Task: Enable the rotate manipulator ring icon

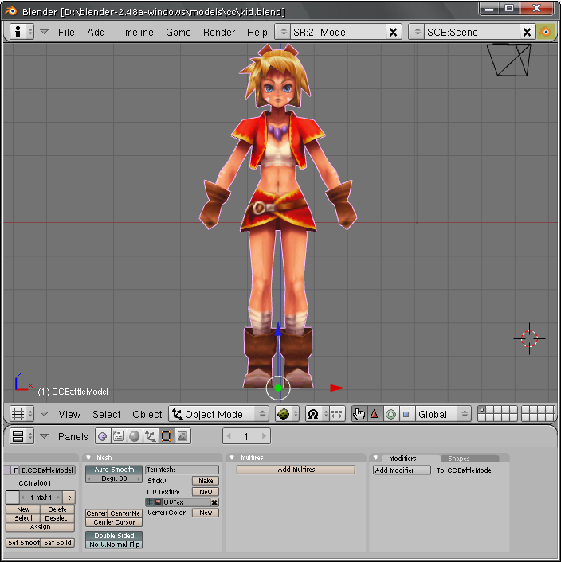Action: point(391,414)
